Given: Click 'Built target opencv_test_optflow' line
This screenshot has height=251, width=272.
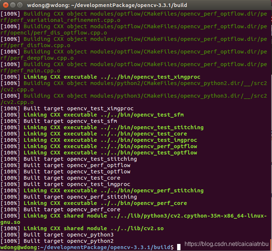Looking at the screenshot, I should pyautogui.click(x=65, y=172).
